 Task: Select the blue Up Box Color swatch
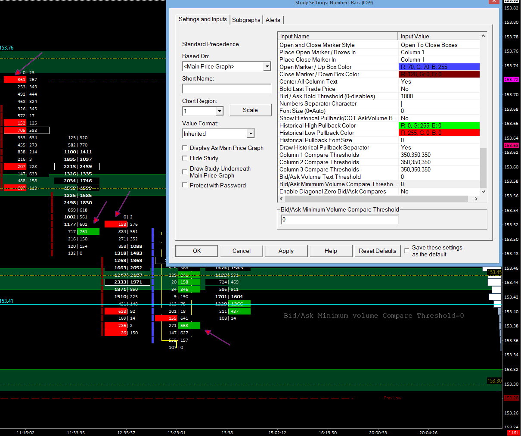(439, 67)
